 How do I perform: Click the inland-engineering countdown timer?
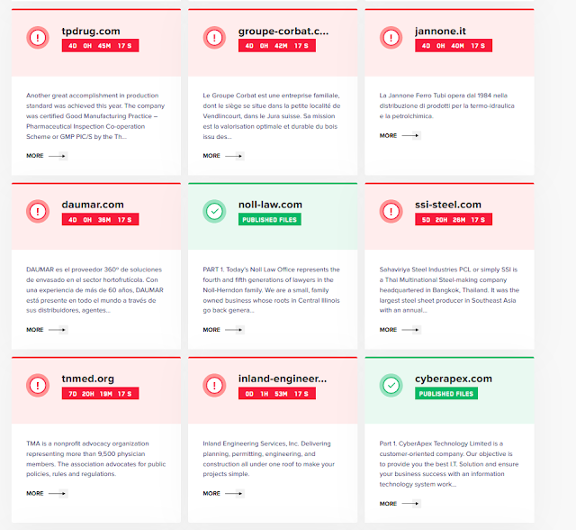pos(276,393)
